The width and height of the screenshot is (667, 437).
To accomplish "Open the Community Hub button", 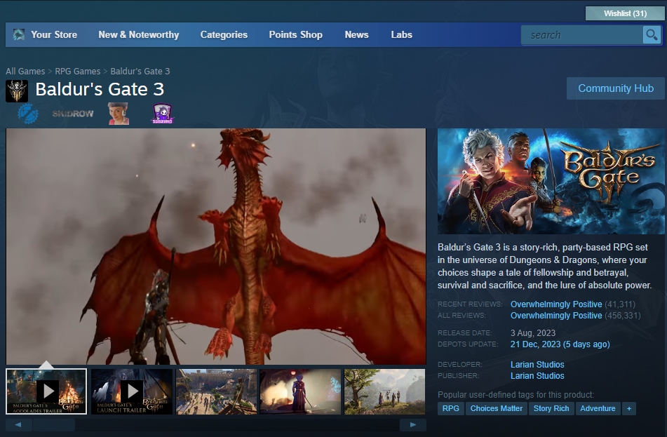I will [615, 88].
